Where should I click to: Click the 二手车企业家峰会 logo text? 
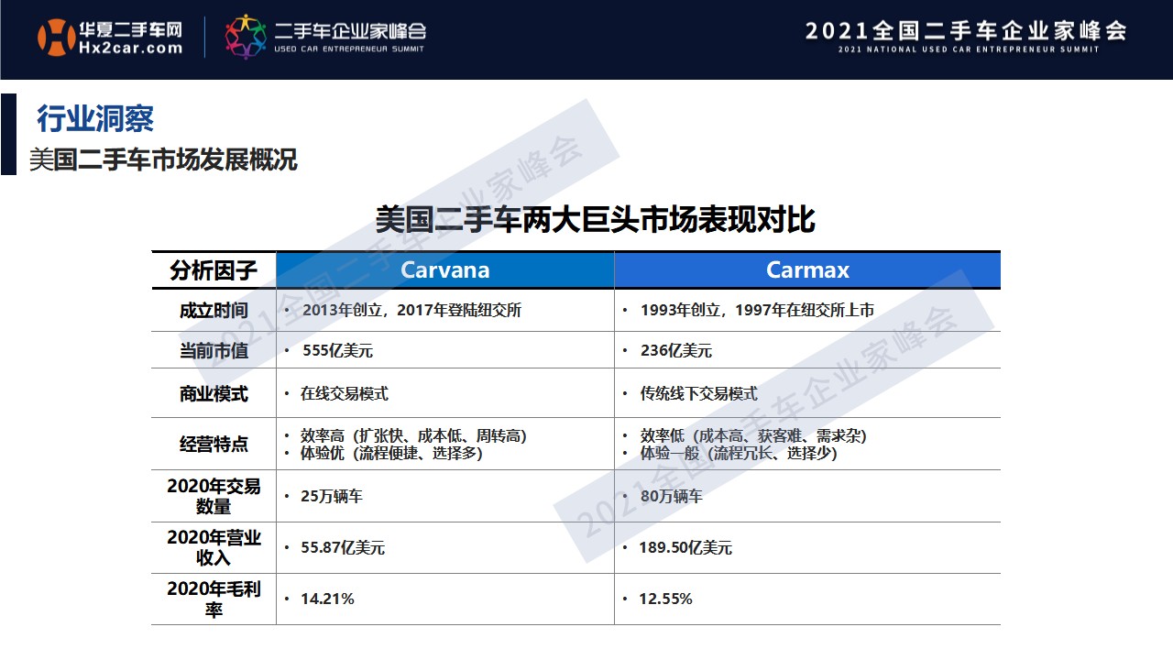point(350,30)
